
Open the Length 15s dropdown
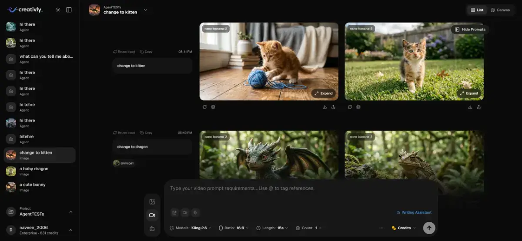(x=272, y=228)
